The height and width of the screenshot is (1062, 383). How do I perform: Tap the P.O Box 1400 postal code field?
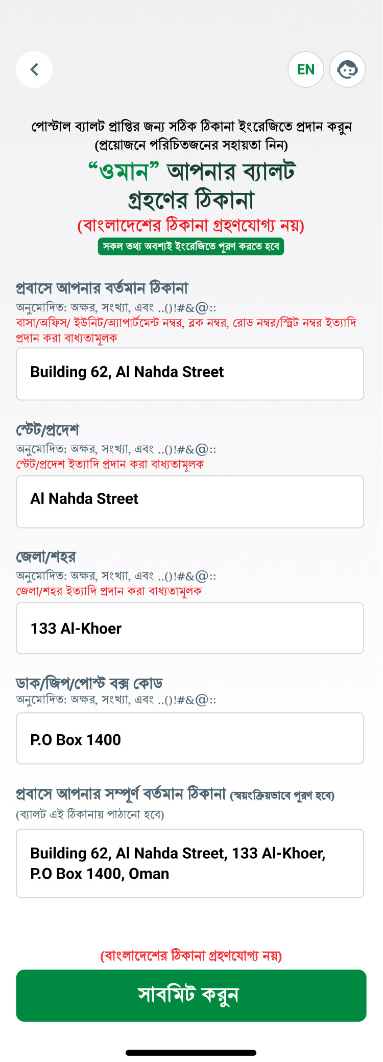coord(190,738)
